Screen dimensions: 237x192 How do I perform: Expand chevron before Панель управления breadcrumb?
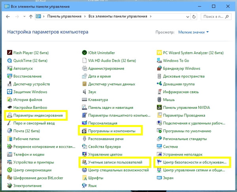point(44,16)
